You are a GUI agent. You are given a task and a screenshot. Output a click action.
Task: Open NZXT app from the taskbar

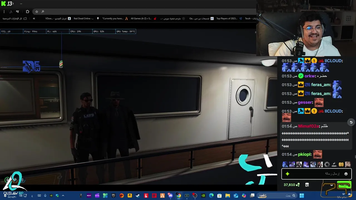(89, 196)
